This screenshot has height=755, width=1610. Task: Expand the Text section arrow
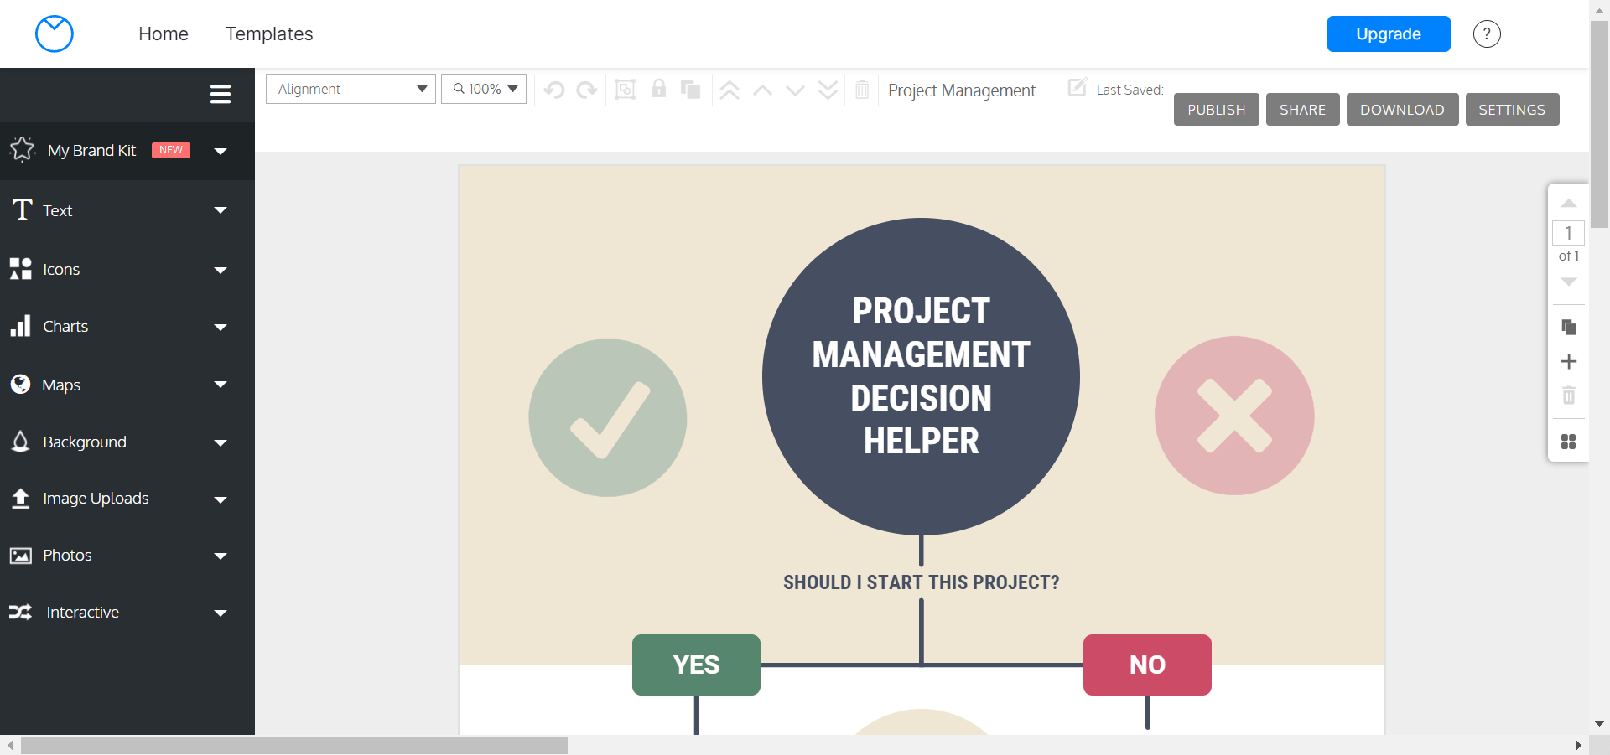pos(221,210)
